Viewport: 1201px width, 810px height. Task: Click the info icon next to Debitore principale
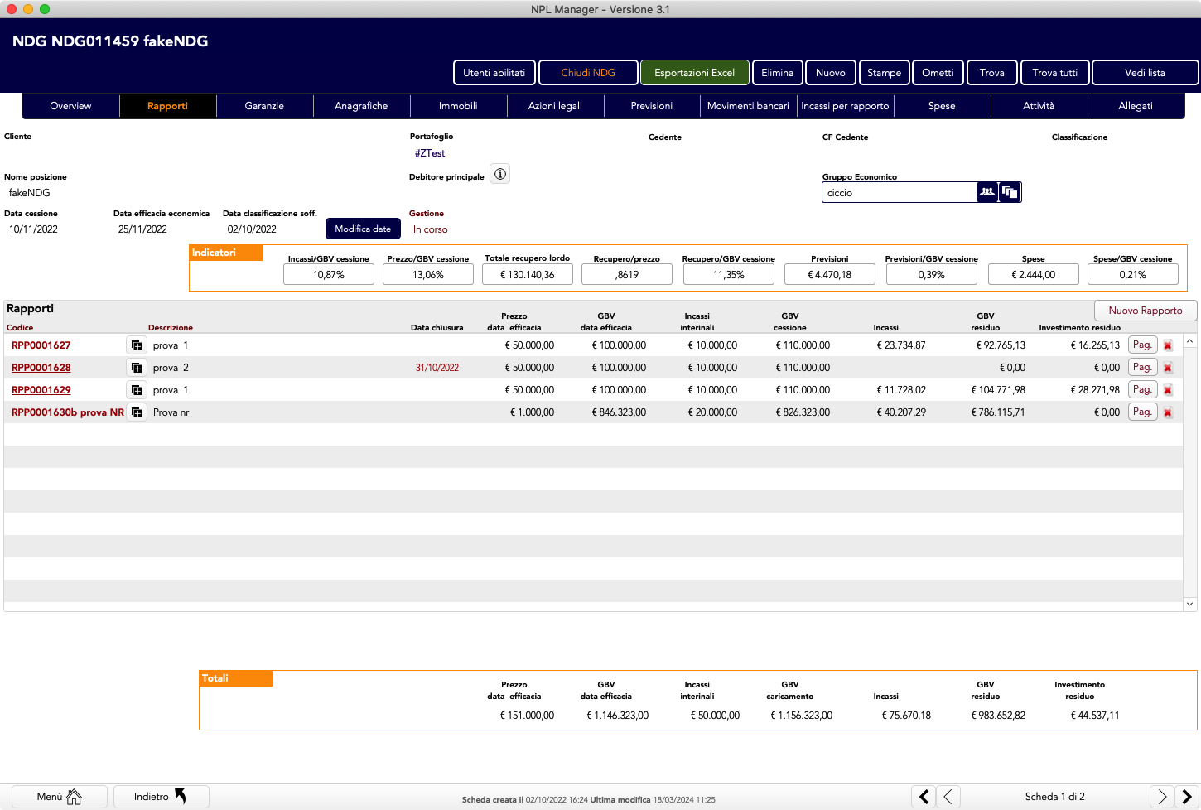[500, 175]
